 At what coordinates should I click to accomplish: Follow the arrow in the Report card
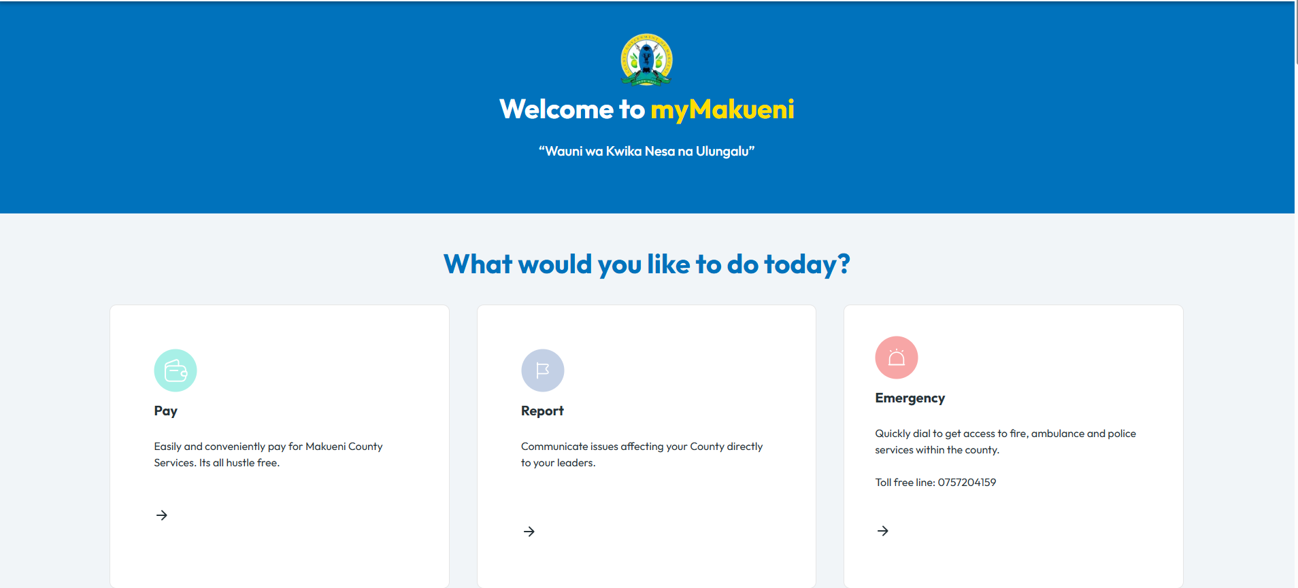[x=529, y=532]
